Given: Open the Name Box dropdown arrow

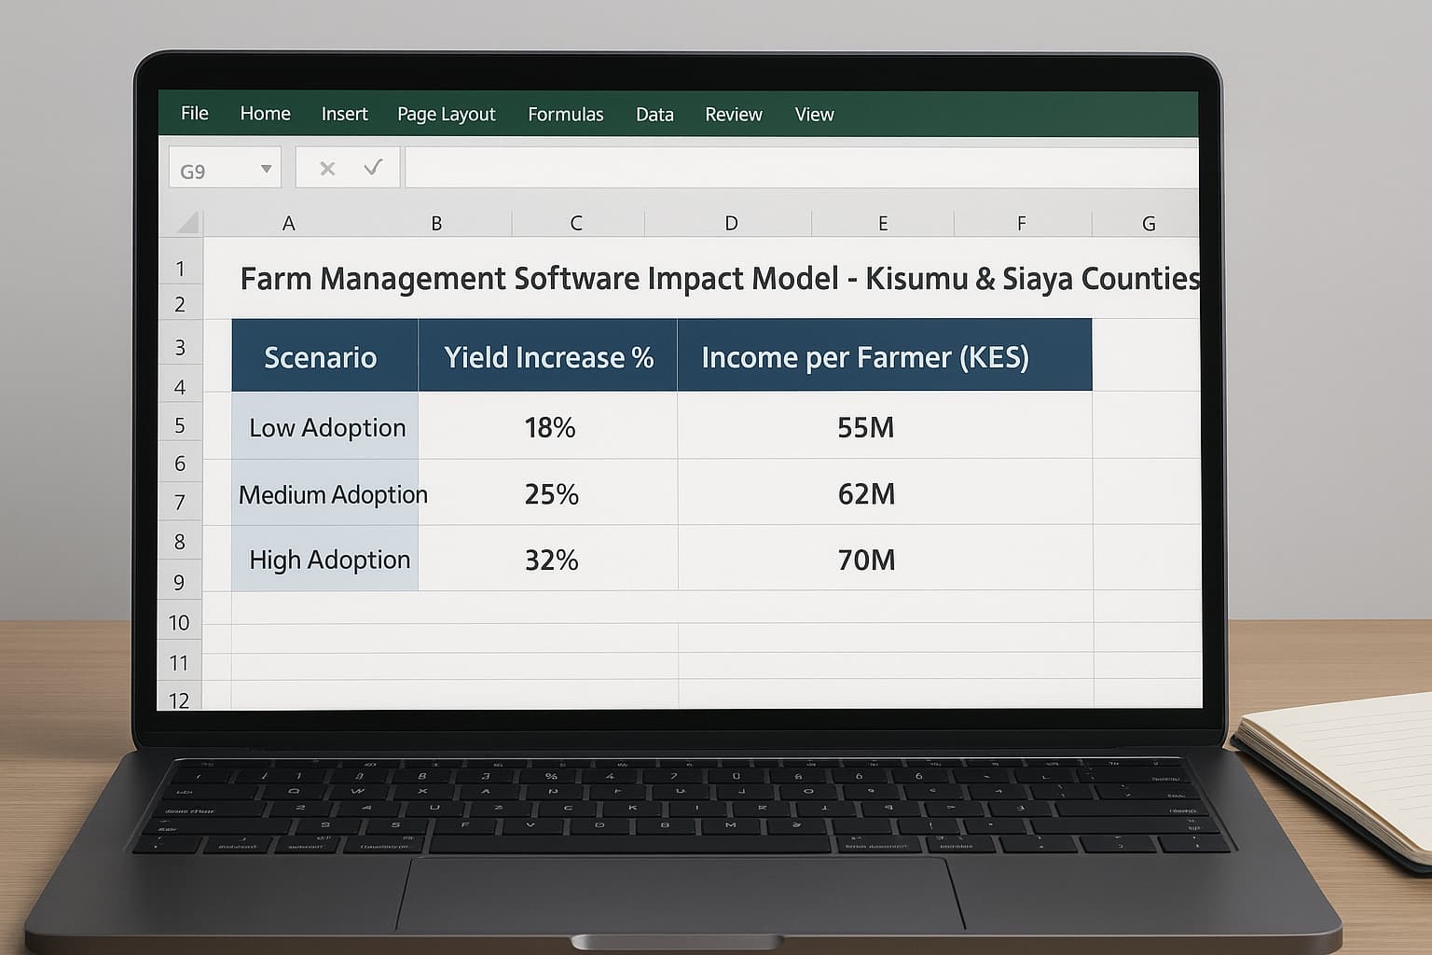Looking at the screenshot, I should coord(266,169).
